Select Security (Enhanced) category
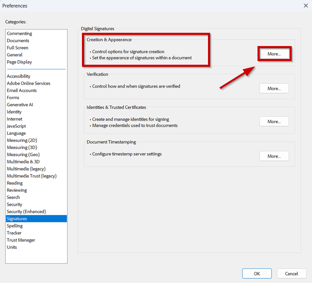This screenshot has width=312, height=283. coord(26,212)
